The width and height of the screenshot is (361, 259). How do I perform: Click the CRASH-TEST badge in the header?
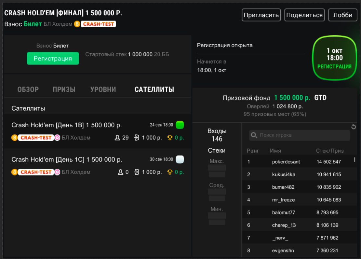click(x=98, y=24)
